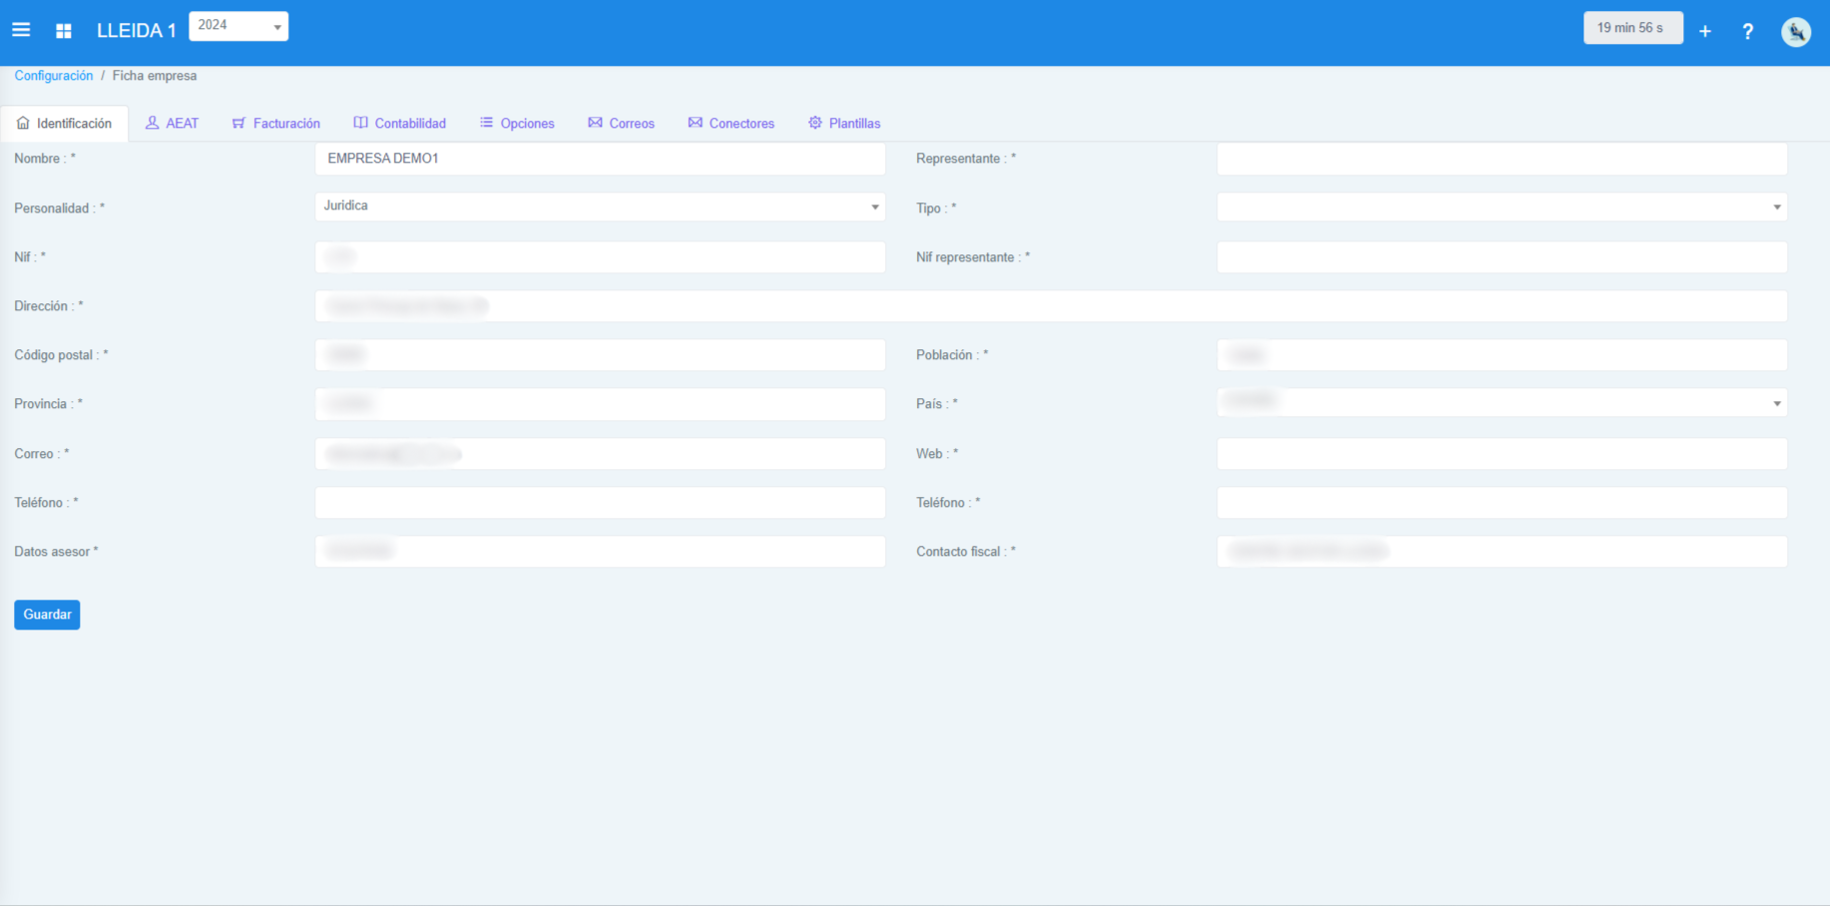Viewport: 1830px width, 906px height.
Task: Expand the 2024 year dropdown
Action: tap(238, 26)
